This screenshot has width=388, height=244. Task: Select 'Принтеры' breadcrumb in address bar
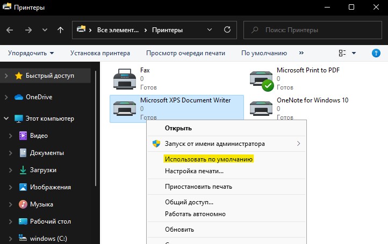click(x=167, y=30)
